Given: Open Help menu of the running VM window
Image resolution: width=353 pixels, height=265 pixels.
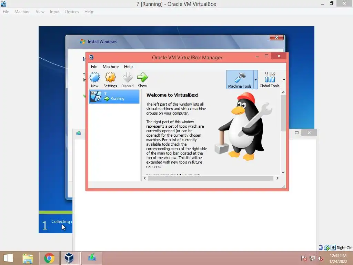Looking at the screenshot, I should click(89, 12).
